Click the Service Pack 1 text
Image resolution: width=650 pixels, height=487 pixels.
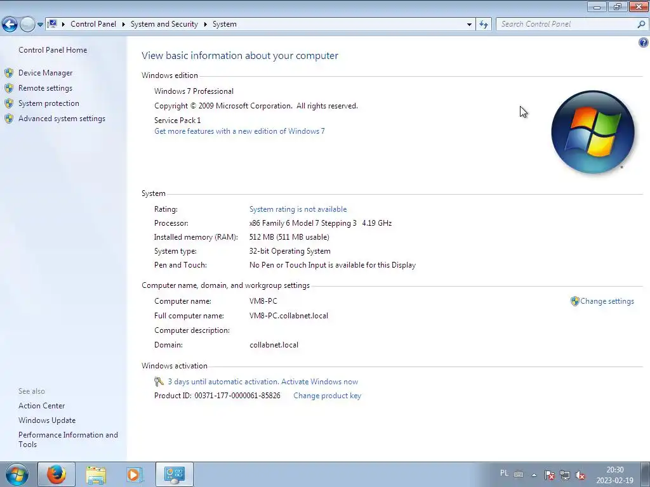[178, 120]
